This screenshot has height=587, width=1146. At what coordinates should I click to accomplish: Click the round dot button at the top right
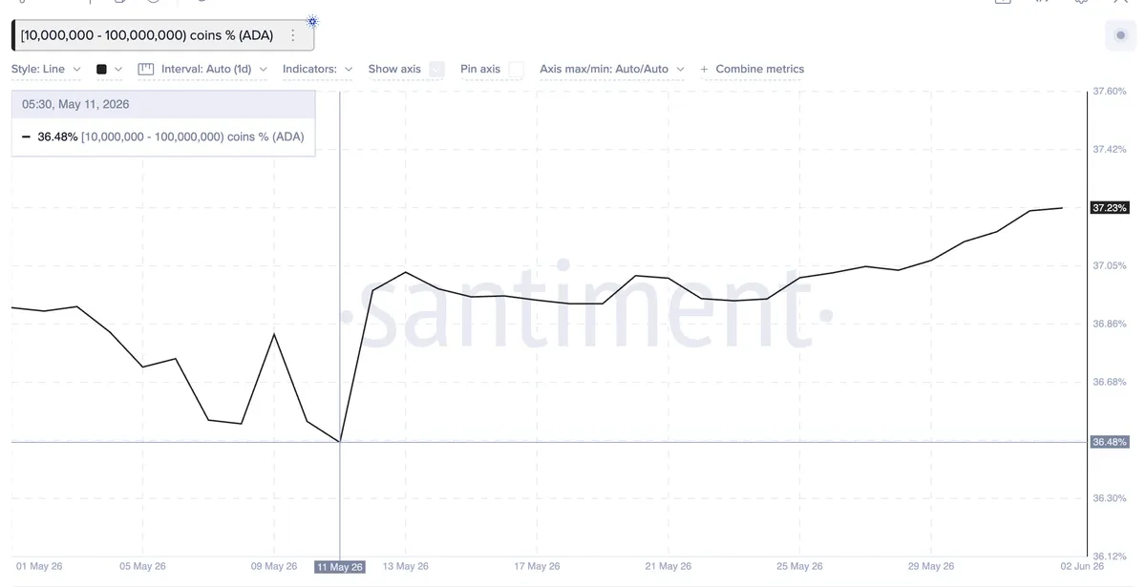pos(1120,35)
